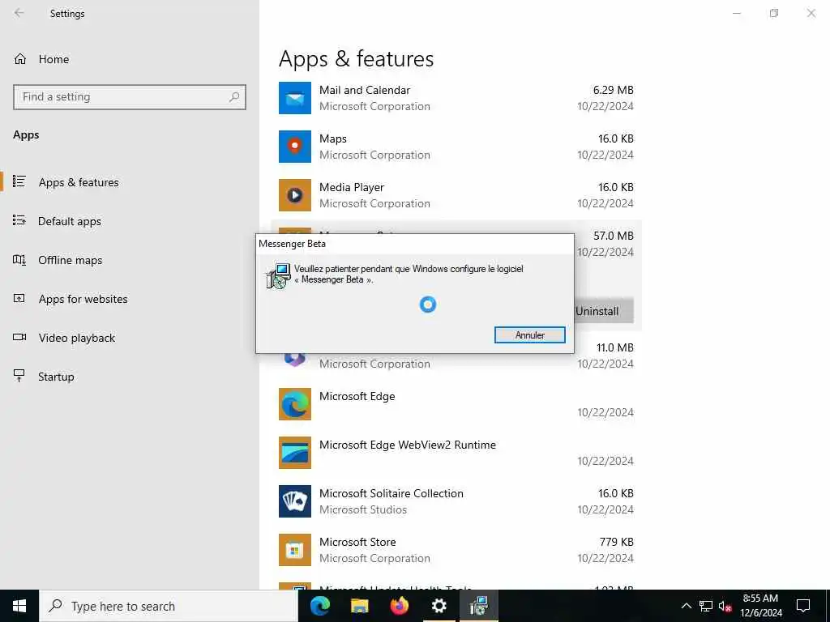The width and height of the screenshot is (830, 622).
Task: Click the Apps & features sidebar icon
Action: coord(19,181)
